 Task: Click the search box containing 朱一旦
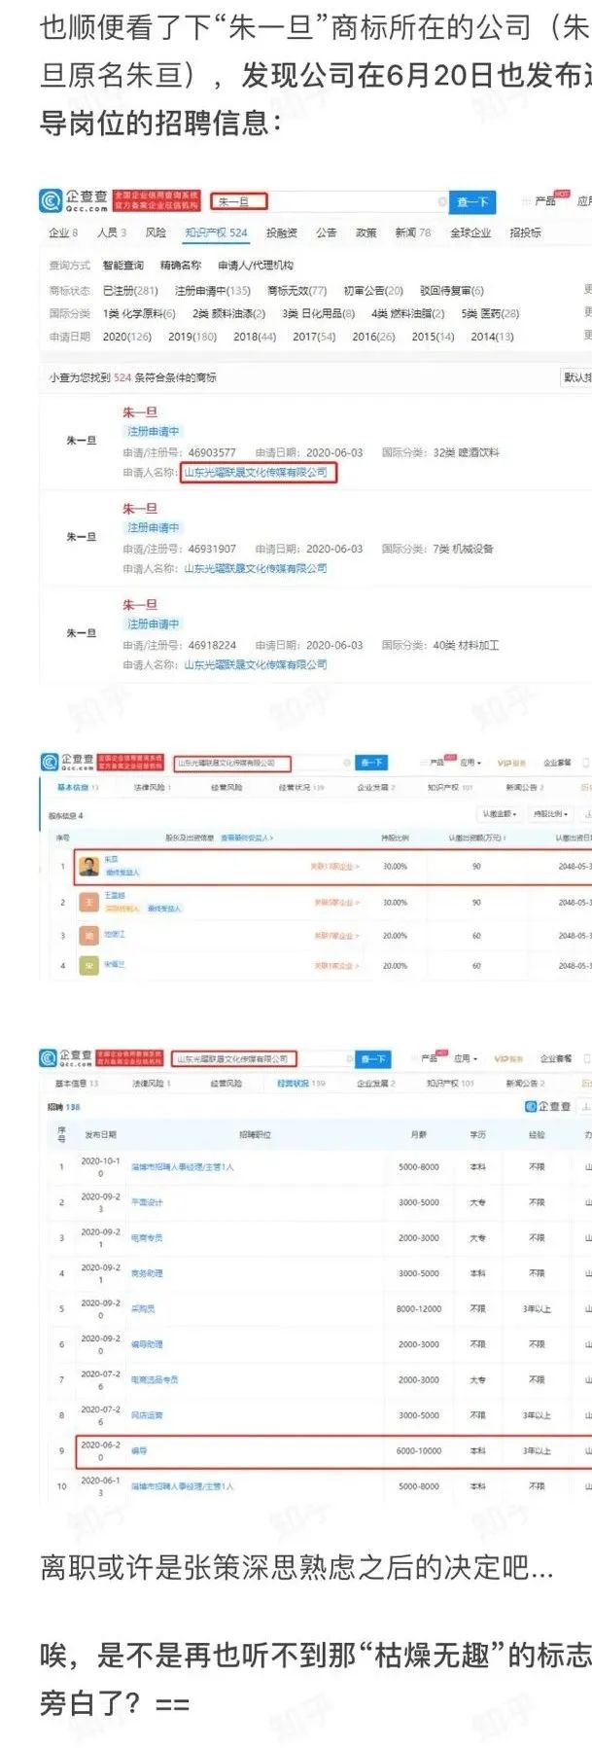pos(330,201)
